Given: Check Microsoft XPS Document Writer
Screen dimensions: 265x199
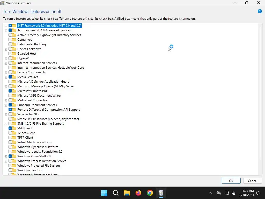Looking at the screenshot, I should point(10,95).
